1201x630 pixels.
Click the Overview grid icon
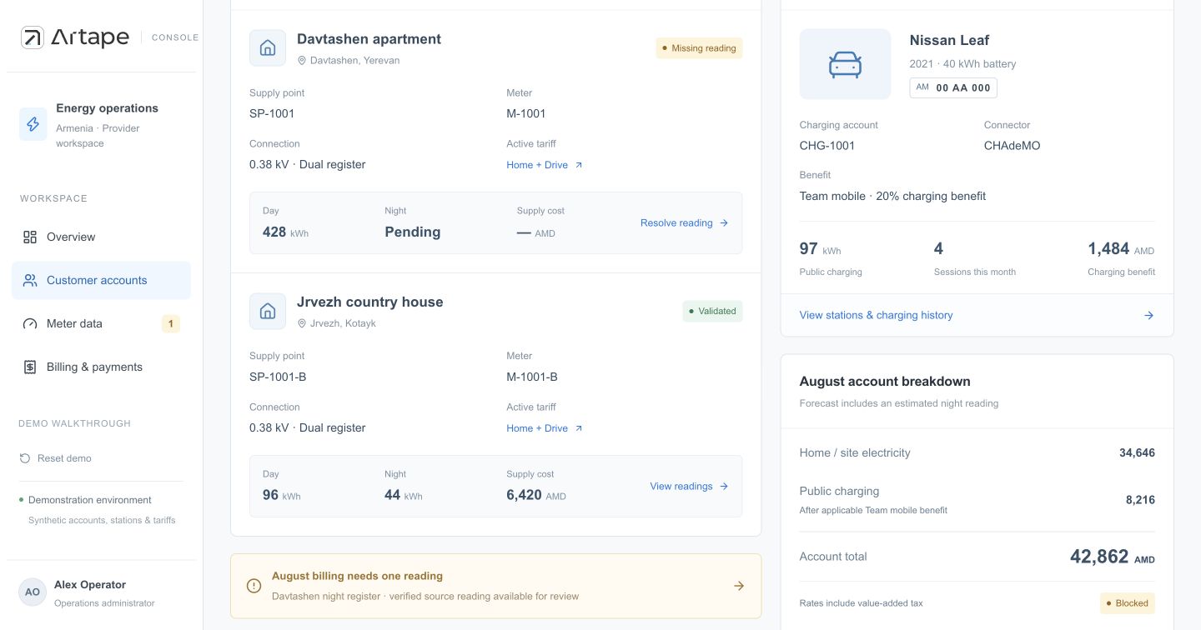click(30, 237)
